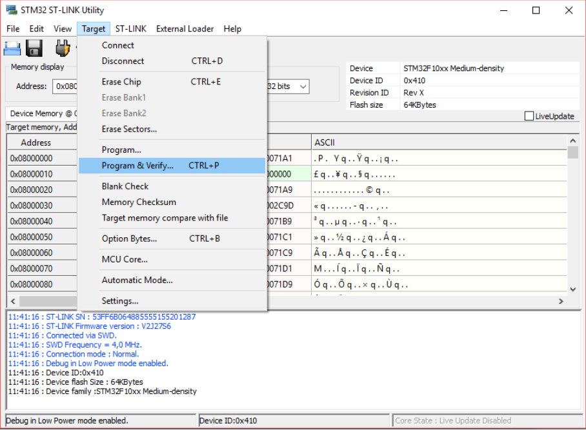
Task: Click the Device flash Size log line
Action: click(76, 382)
